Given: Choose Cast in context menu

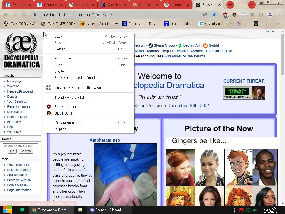Looking at the screenshot, I should click(89, 71).
